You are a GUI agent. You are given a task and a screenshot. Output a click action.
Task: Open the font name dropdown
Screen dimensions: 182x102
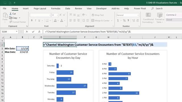click(50, 15)
